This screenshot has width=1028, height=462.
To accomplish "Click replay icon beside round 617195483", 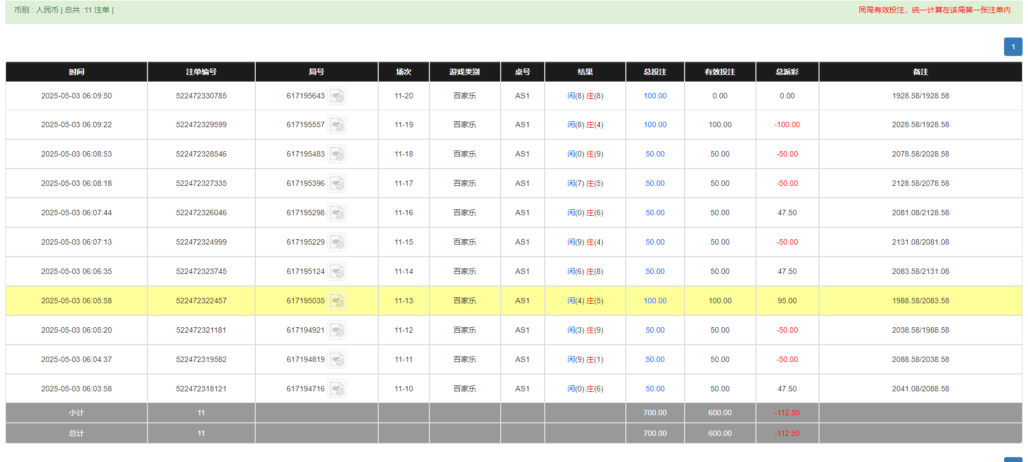I will (x=337, y=154).
